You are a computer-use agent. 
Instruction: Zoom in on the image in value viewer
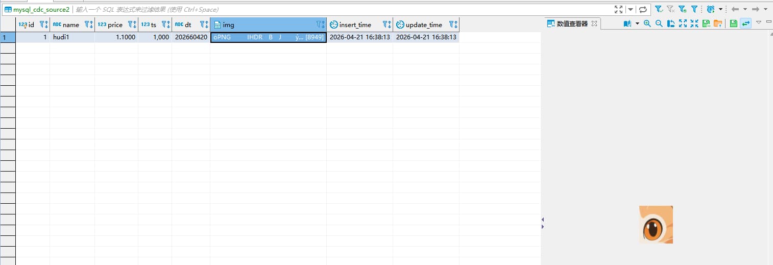click(x=647, y=23)
